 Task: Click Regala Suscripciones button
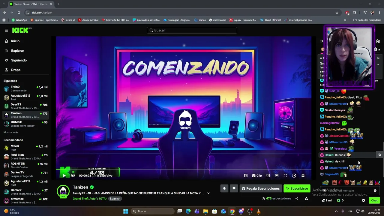point(261,188)
